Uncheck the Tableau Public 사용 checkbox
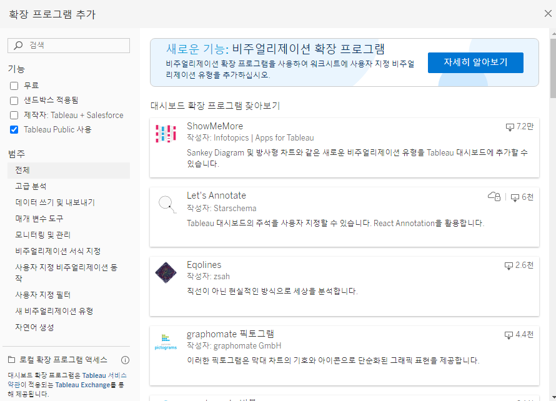The image size is (556, 401). point(14,130)
